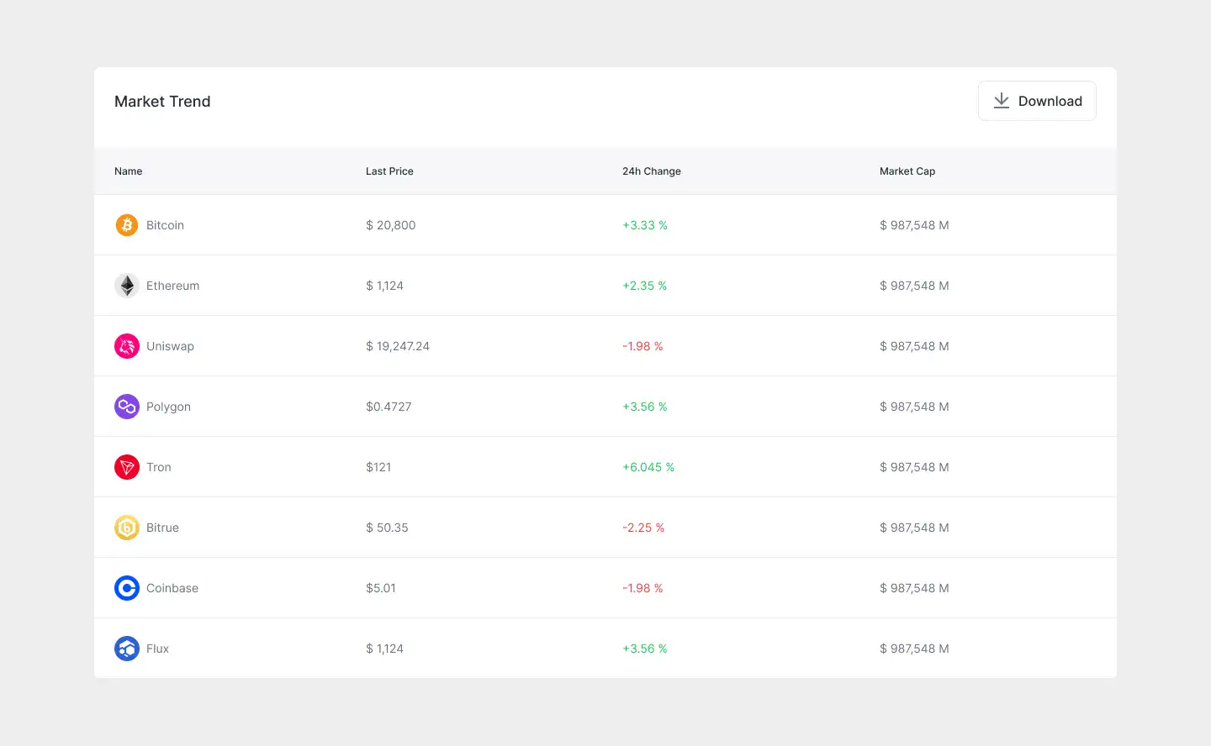Viewport: 1211px width, 746px height.
Task: Open the Flux name label
Action: 157,649
